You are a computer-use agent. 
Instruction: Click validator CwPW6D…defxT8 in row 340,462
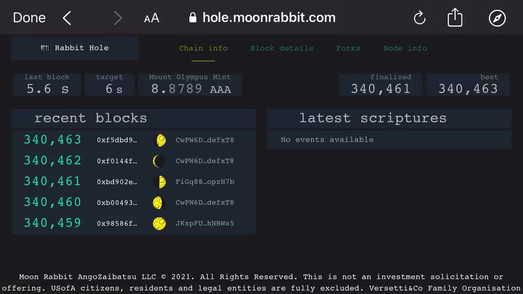pos(205,161)
